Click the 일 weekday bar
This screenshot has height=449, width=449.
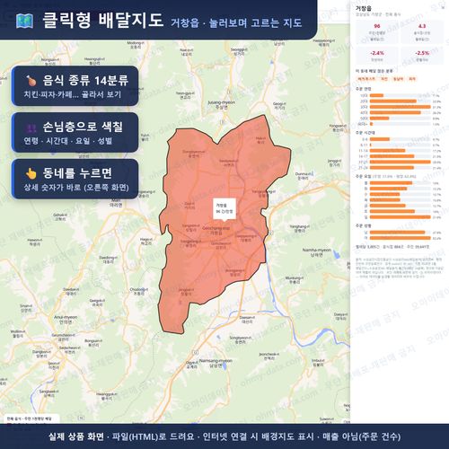401,217
